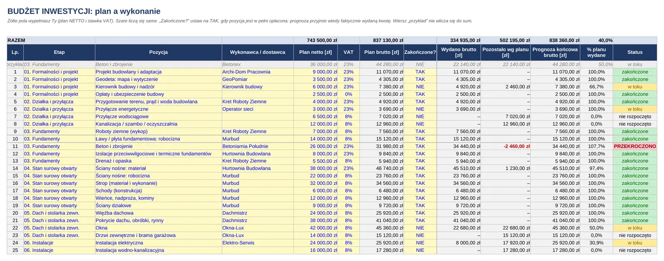
Task: Click the 'Status' column header
Action: tap(635, 52)
